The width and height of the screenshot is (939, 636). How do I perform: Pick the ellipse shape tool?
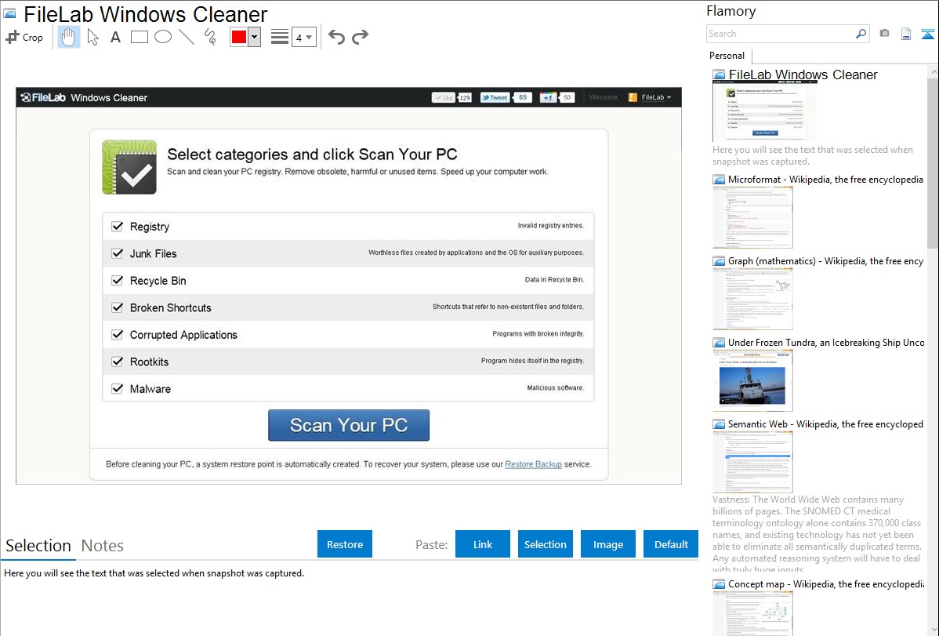coord(163,37)
